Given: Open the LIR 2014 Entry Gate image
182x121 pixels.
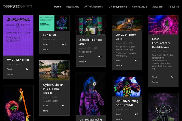Looking at the screenshot, I should click(127, 23).
